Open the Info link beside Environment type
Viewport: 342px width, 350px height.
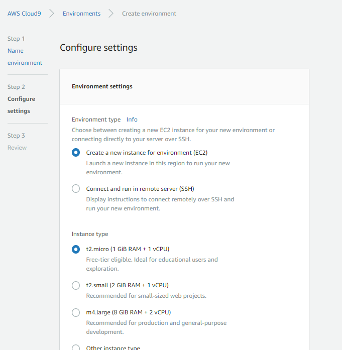coord(132,120)
